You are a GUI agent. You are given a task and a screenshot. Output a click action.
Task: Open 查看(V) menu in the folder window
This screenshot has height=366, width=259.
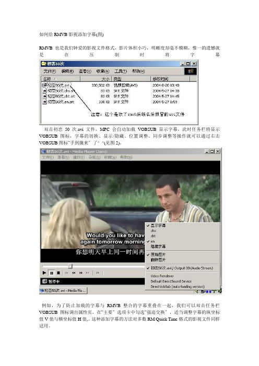(85, 71)
